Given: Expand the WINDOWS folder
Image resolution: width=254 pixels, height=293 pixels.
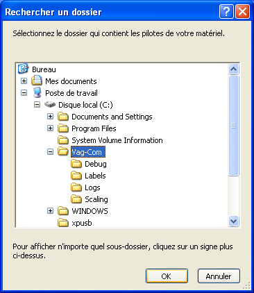Looking at the screenshot, I should click(x=50, y=211).
